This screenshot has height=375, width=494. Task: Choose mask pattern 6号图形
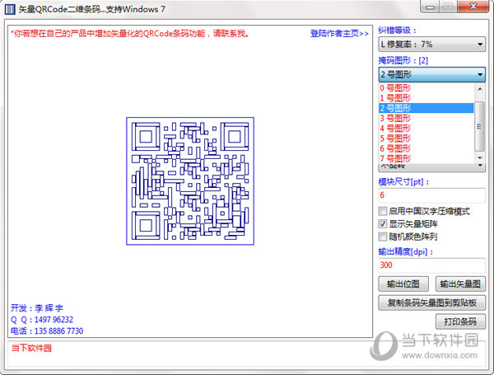point(426,148)
